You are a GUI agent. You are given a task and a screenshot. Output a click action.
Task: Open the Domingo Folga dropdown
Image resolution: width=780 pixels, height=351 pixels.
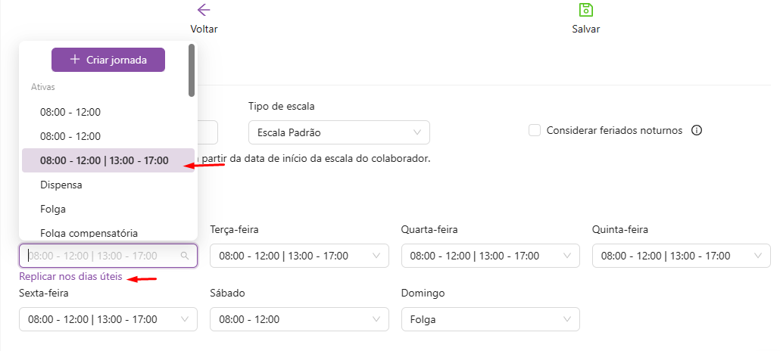pos(489,319)
